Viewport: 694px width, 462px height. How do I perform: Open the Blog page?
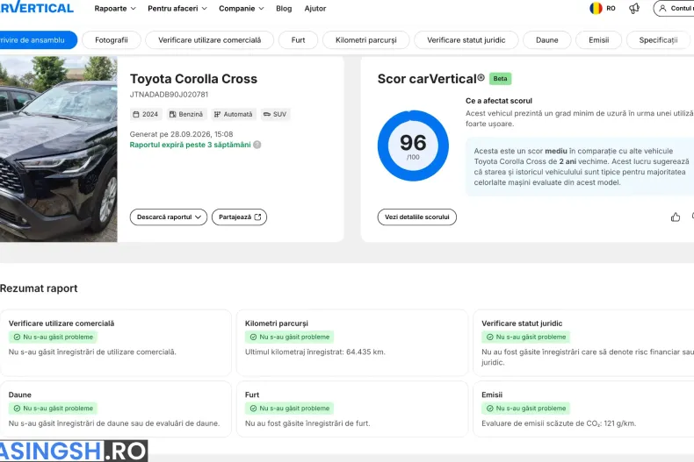284,9
